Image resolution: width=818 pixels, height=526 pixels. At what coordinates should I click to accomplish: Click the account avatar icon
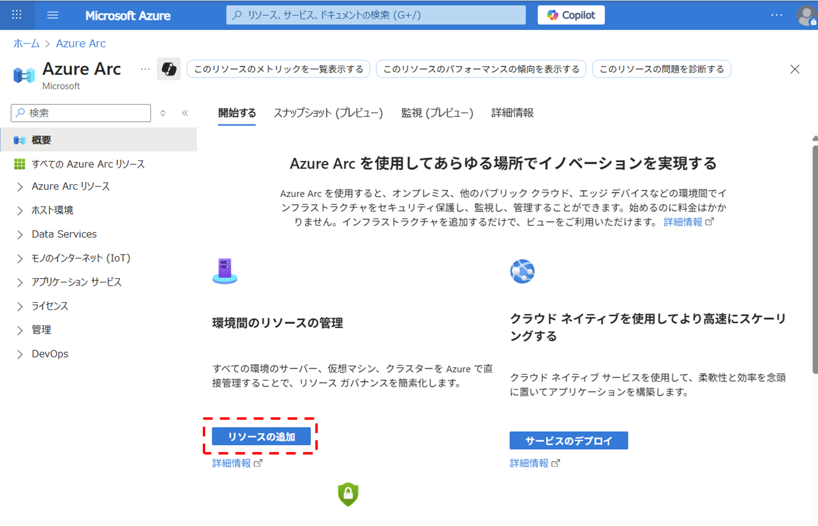[805, 15]
